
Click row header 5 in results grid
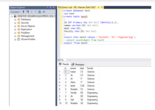point(61,86)
